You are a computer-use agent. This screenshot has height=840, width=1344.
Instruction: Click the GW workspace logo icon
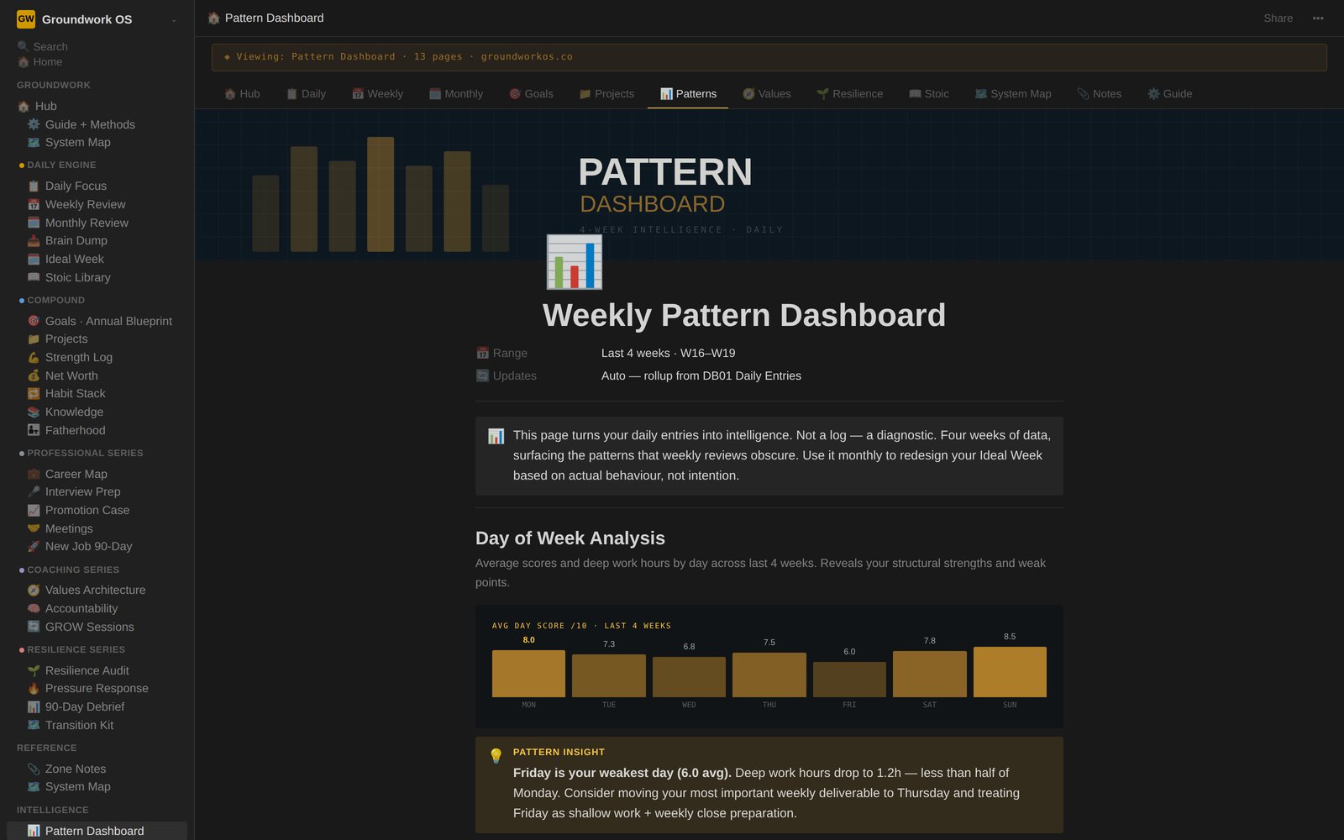point(26,18)
